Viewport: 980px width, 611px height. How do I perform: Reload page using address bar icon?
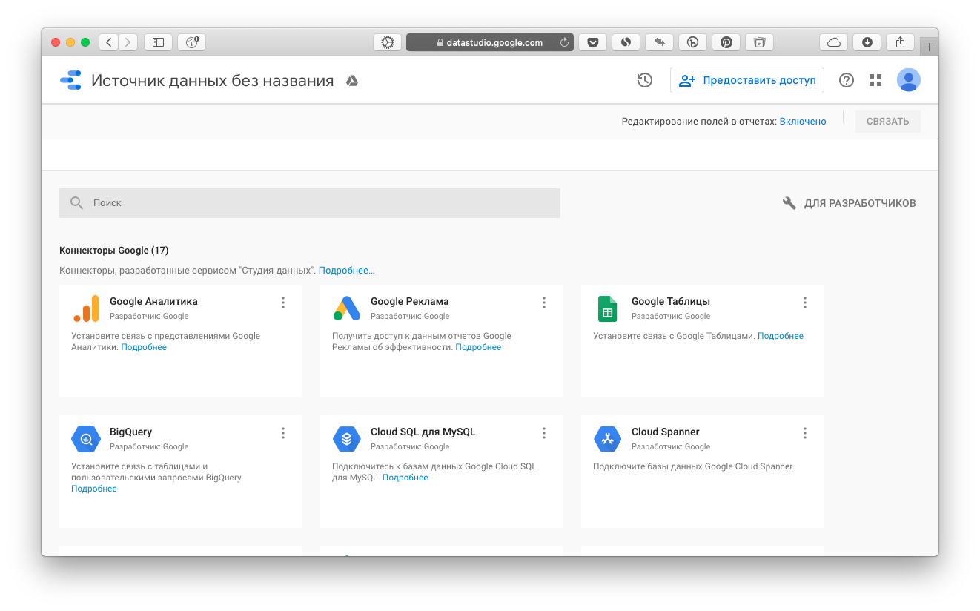tap(564, 42)
